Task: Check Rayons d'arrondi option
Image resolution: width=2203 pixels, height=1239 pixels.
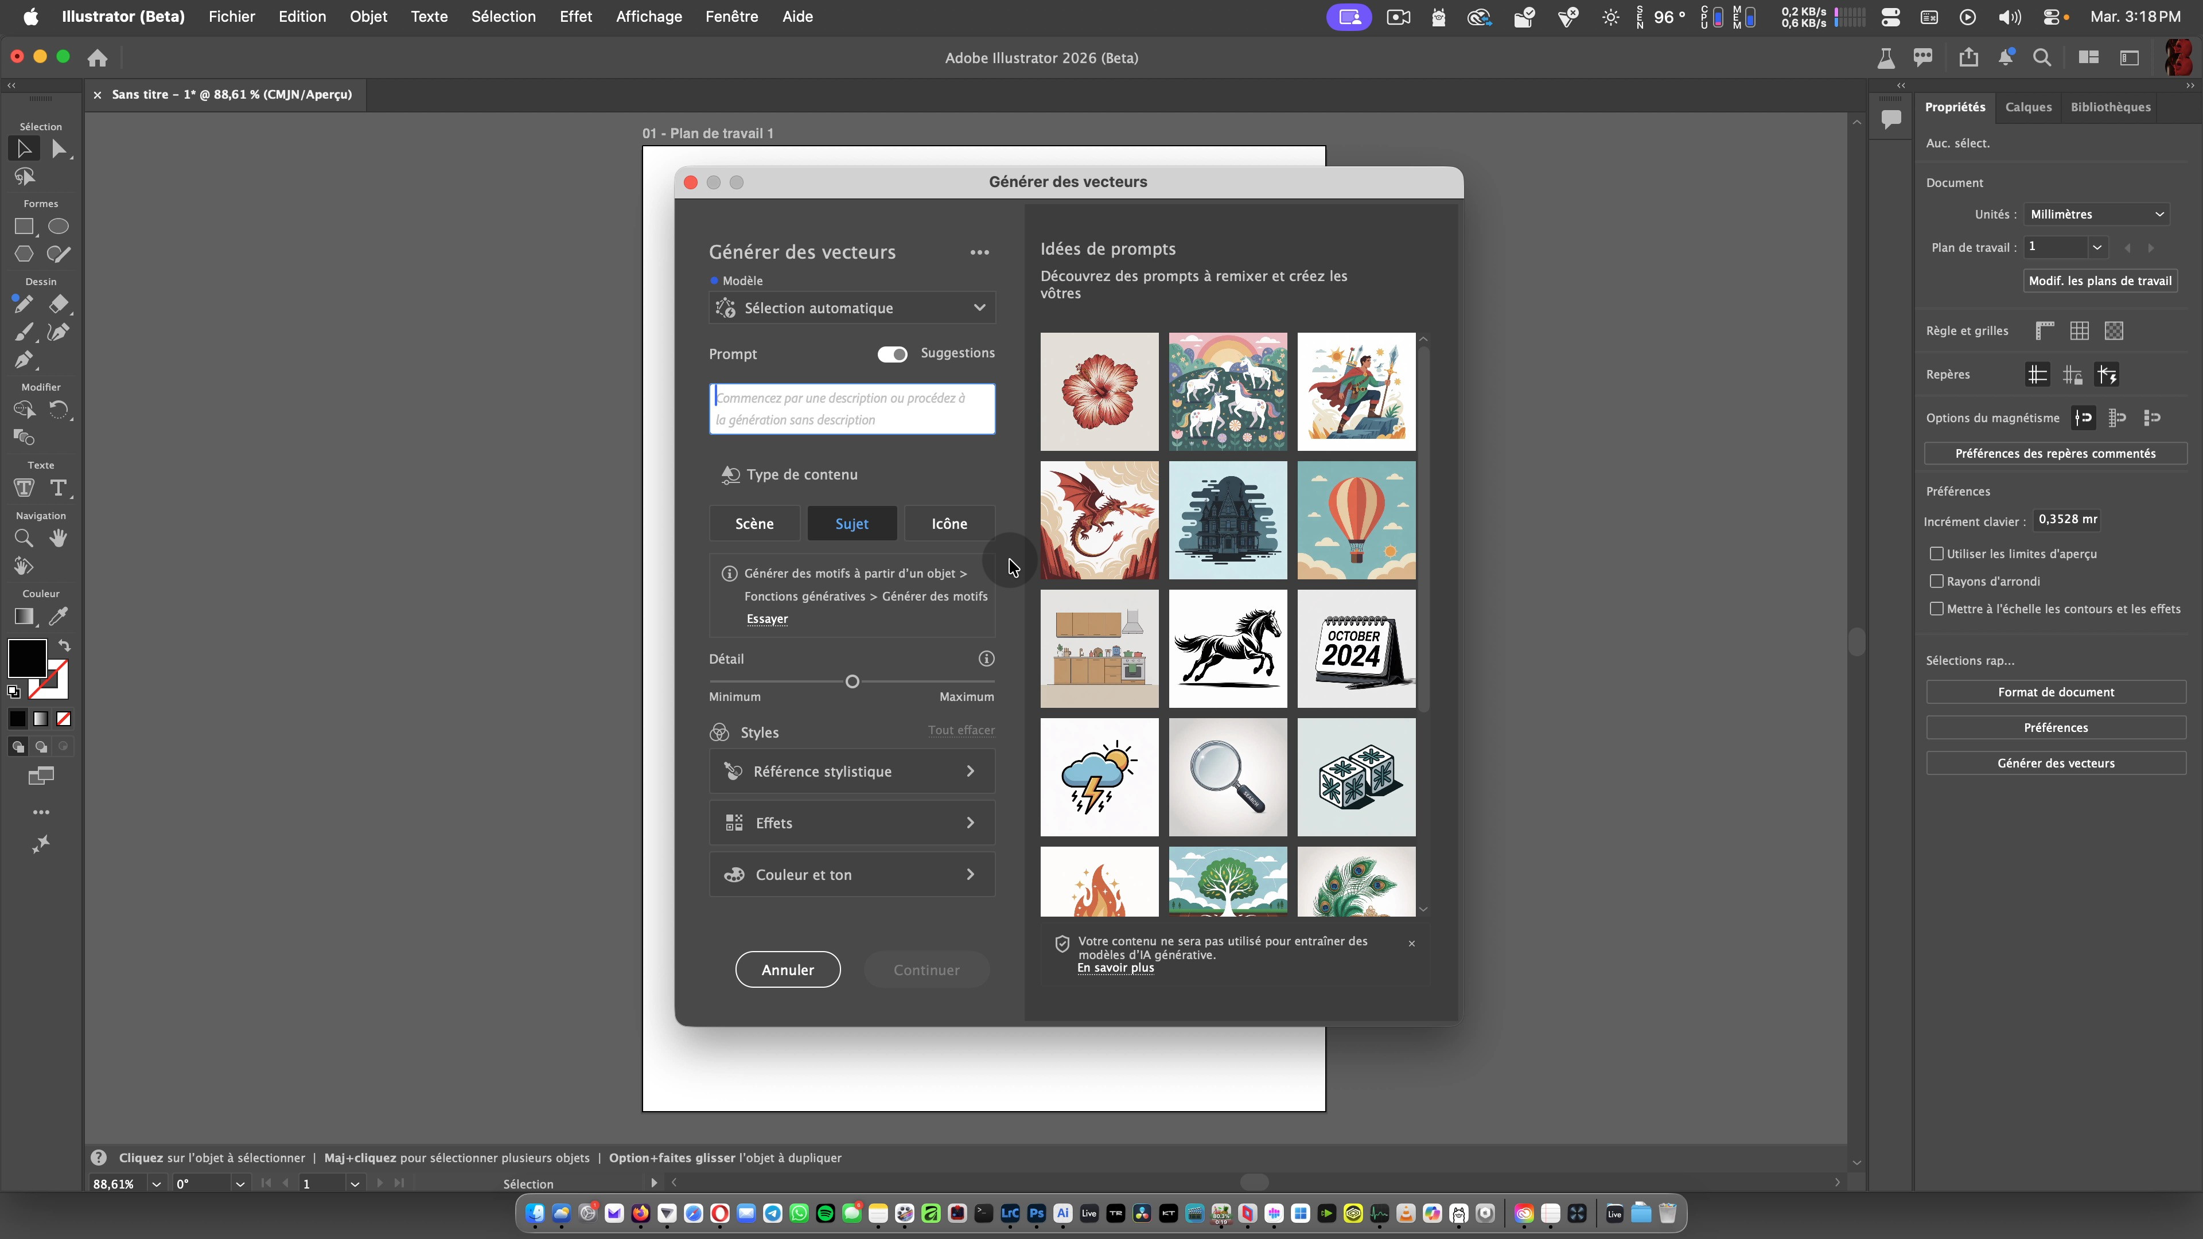Action: click(1937, 582)
